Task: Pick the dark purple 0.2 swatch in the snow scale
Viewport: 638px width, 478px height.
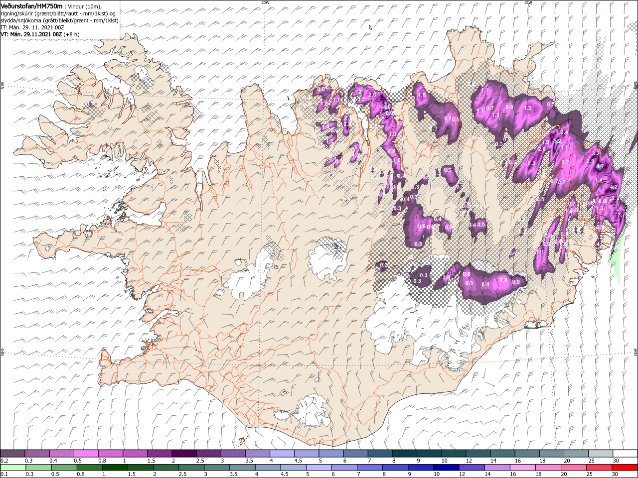Action: coord(12,453)
